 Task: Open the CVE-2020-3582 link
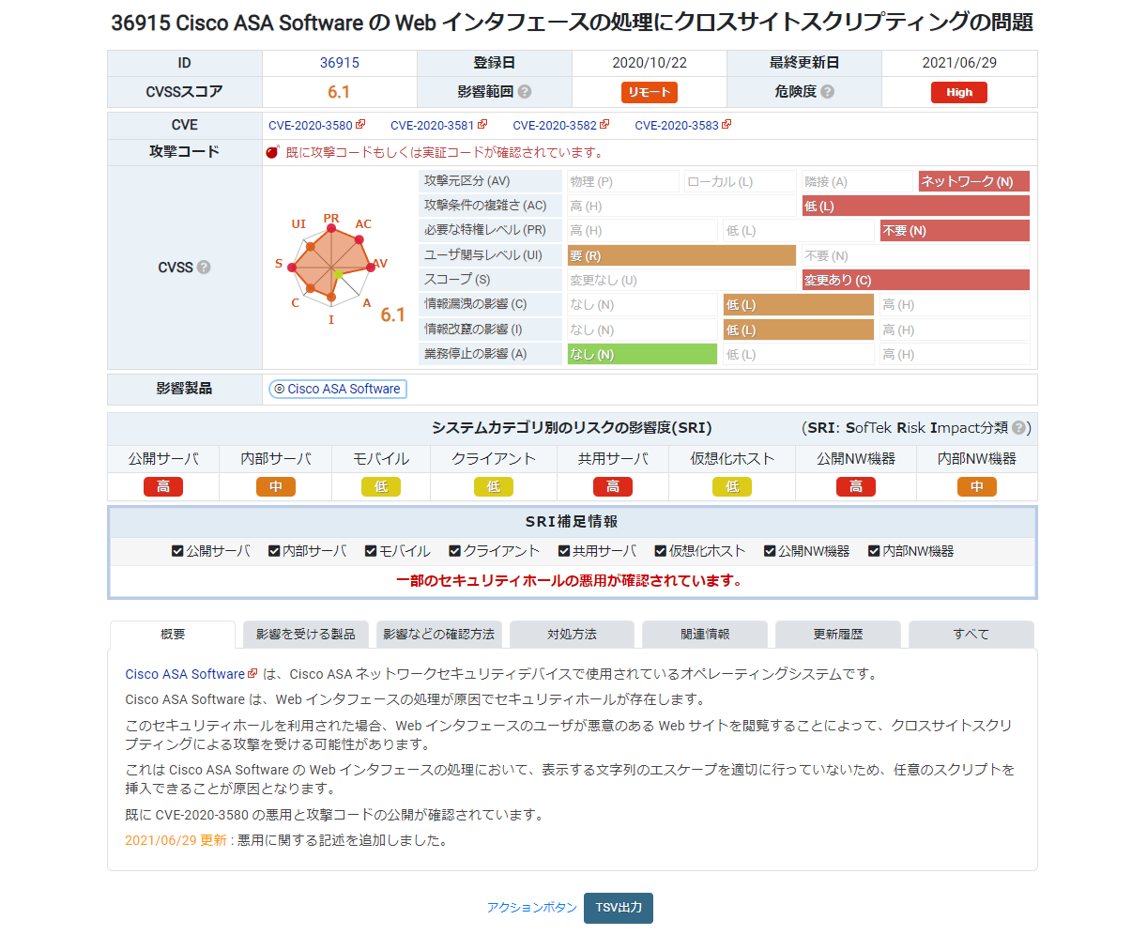(x=555, y=125)
